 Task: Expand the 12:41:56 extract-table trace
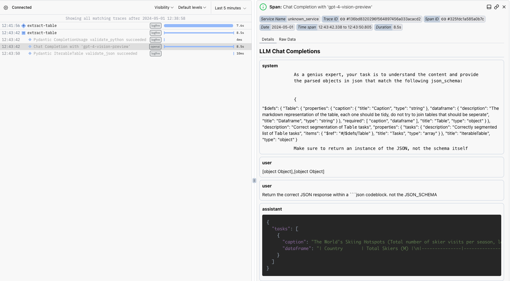[23, 26]
